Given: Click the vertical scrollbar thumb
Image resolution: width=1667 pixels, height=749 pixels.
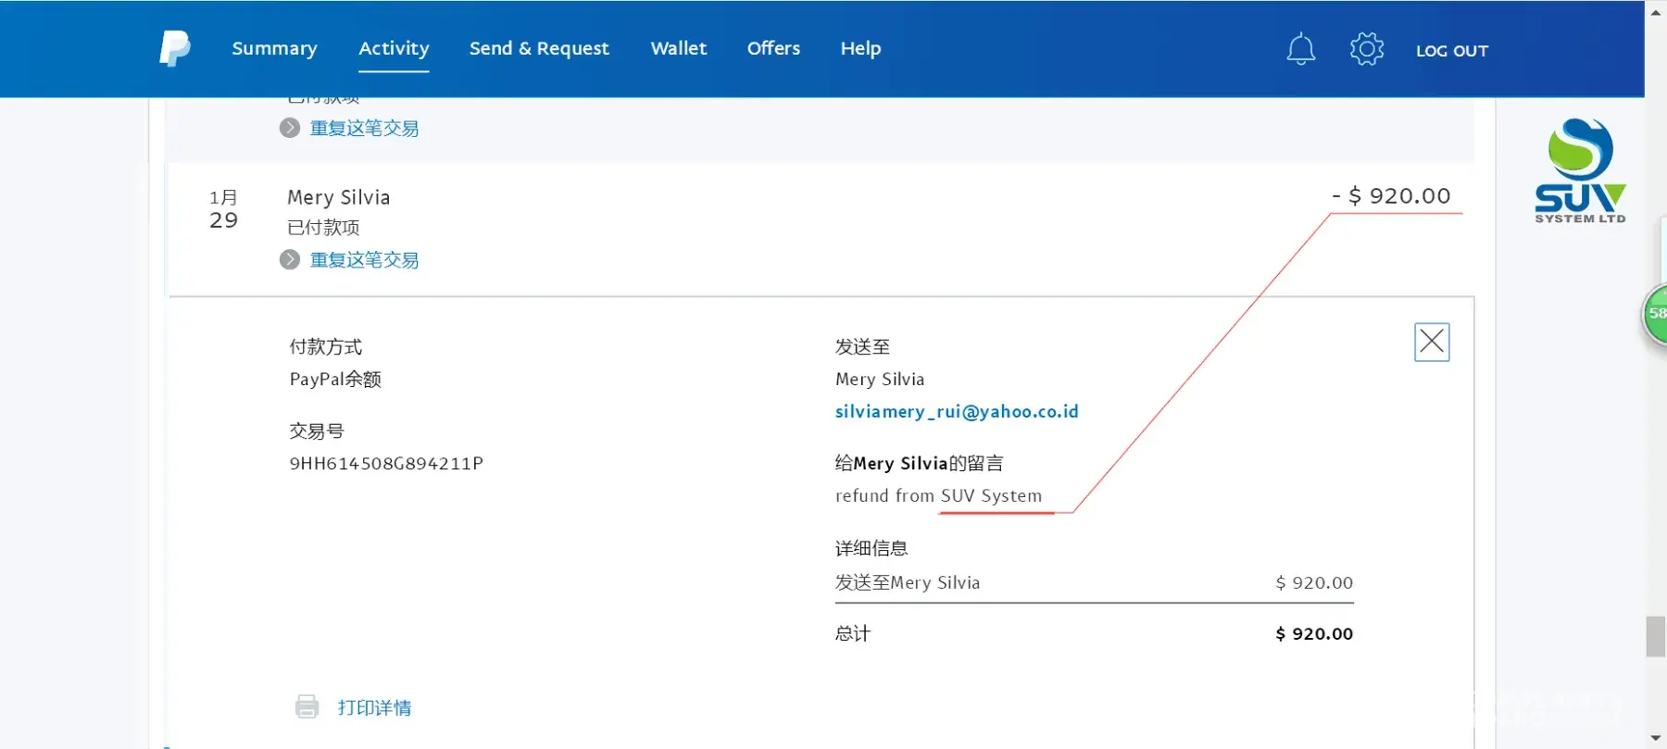Looking at the screenshot, I should (x=1655, y=637).
